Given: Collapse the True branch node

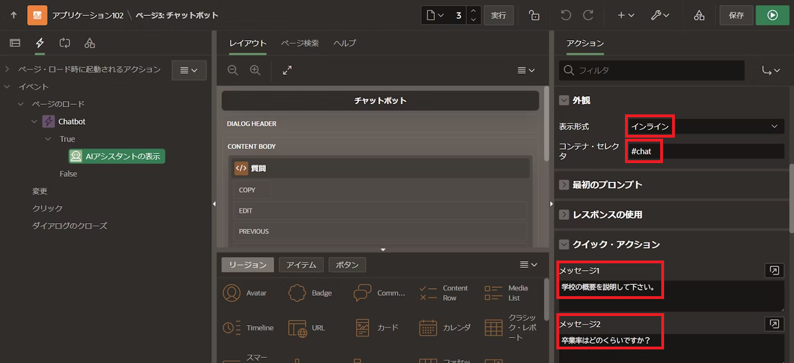Looking at the screenshot, I should [x=48, y=139].
